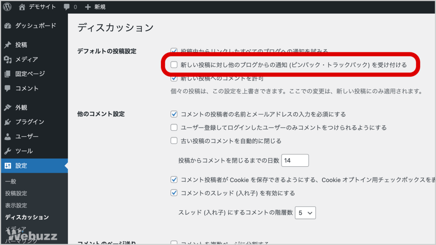Click the メディア sidebar icon
This screenshot has height=245, width=436.
[x=8, y=59]
